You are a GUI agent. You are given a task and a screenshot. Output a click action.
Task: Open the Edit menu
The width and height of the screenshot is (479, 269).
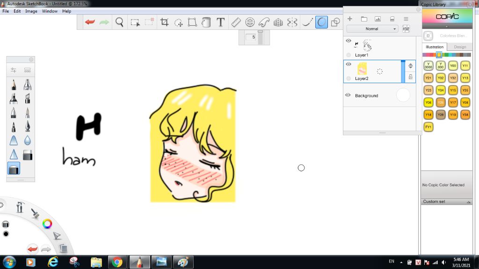click(x=17, y=11)
